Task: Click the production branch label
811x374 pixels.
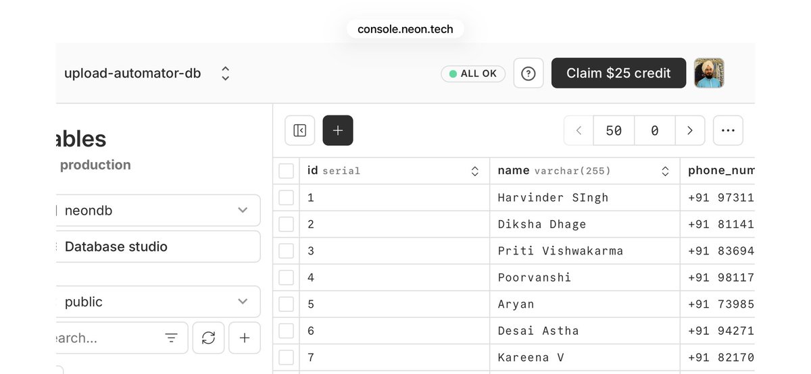Action: [x=95, y=165]
